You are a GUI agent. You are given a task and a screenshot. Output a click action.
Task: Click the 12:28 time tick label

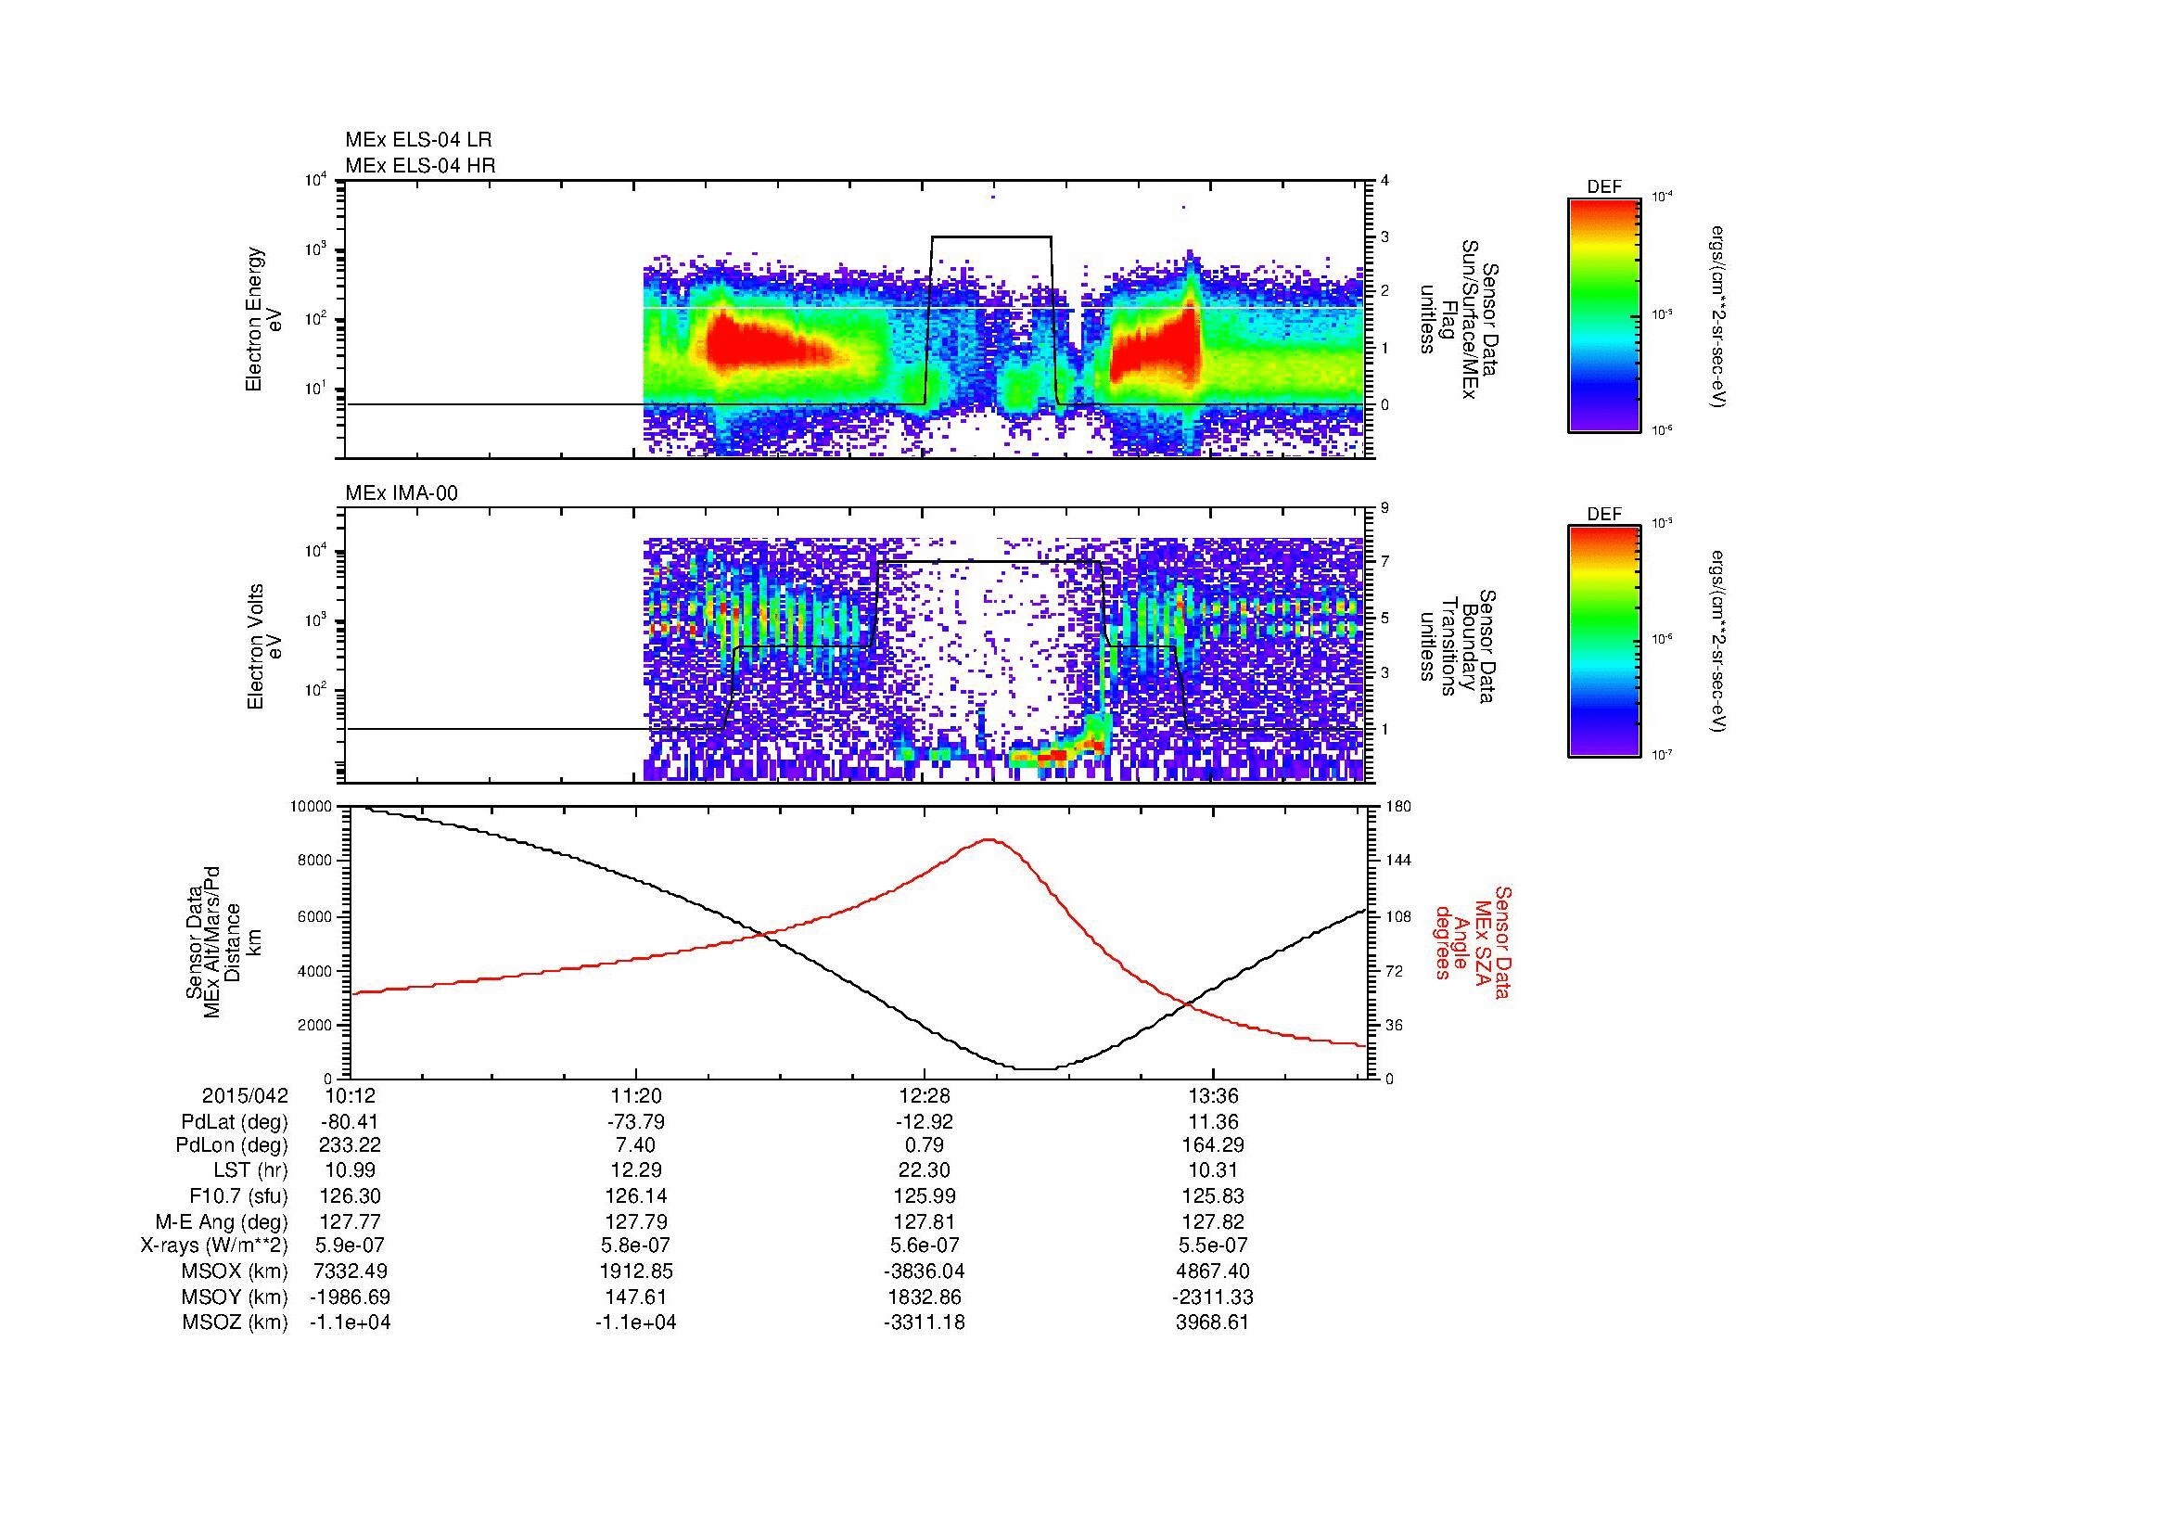point(924,1096)
